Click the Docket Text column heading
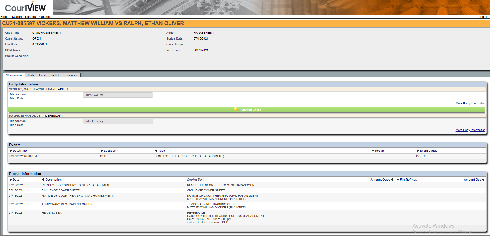The width and height of the screenshot is (490, 236). pos(195,180)
